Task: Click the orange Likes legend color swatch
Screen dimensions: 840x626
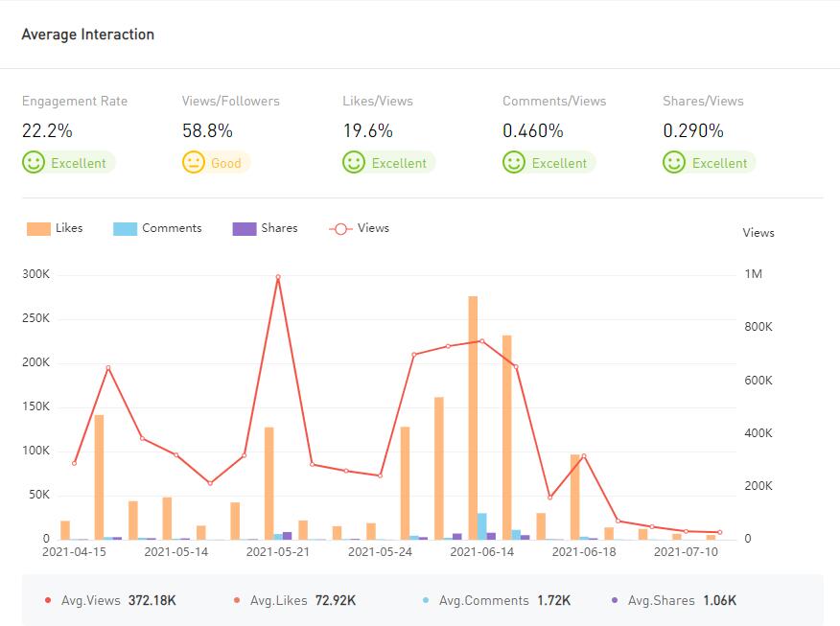Action: (x=38, y=229)
